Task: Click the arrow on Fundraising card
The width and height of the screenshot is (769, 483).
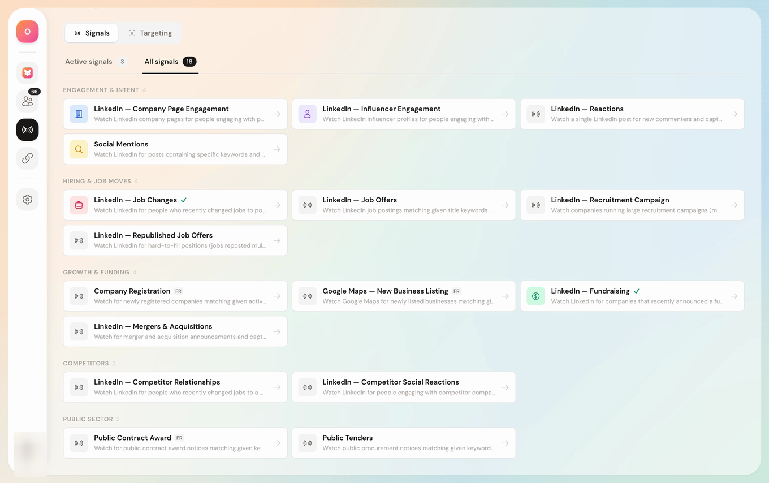Action: click(734, 296)
